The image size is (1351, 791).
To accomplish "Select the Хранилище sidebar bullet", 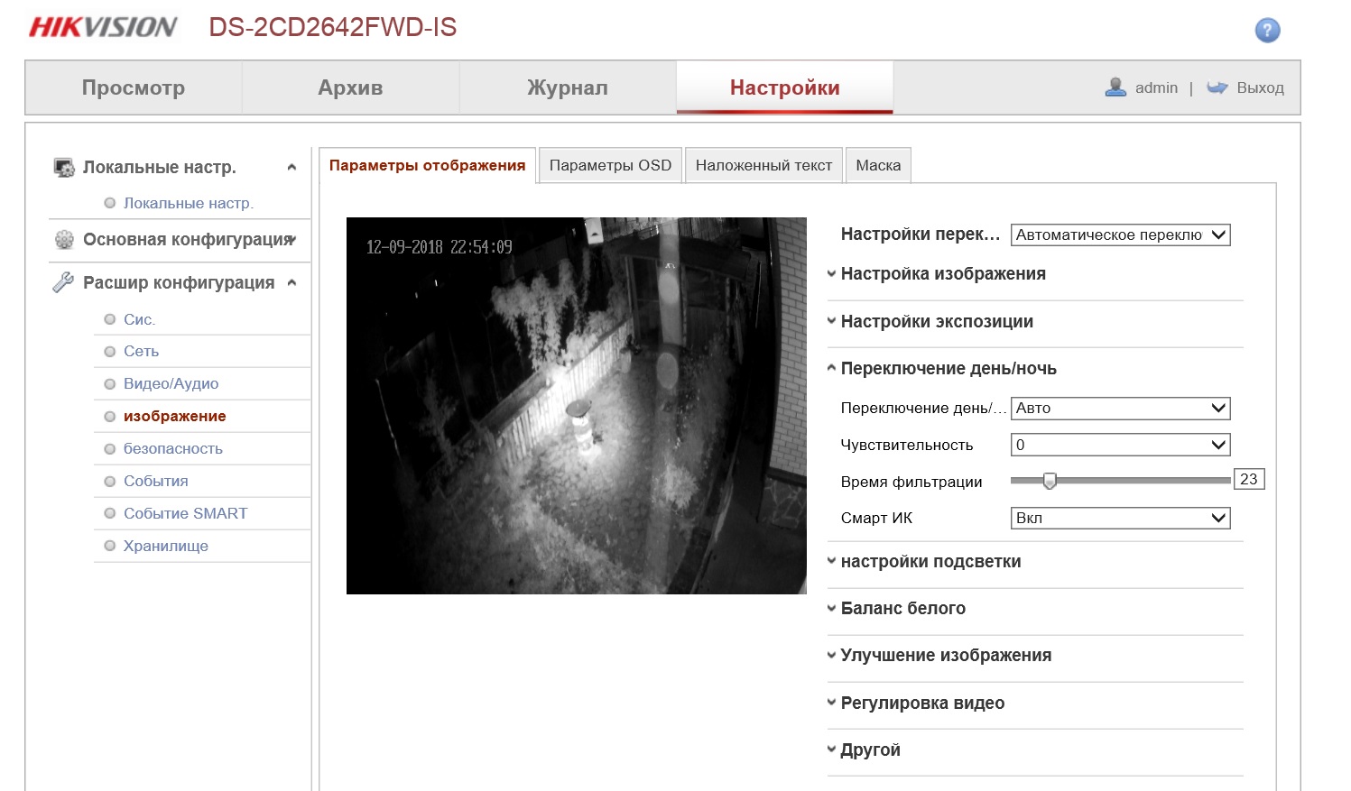I will [x=110, y=547].
